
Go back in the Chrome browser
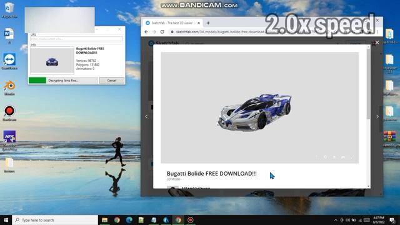pos(146,32)
